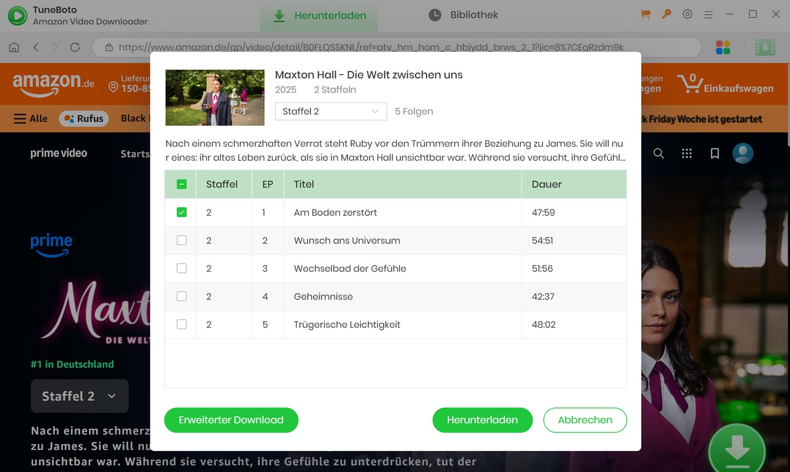Open the colored squares extension icon near address bar
790x472 pixels.
[x=722, y=46]
